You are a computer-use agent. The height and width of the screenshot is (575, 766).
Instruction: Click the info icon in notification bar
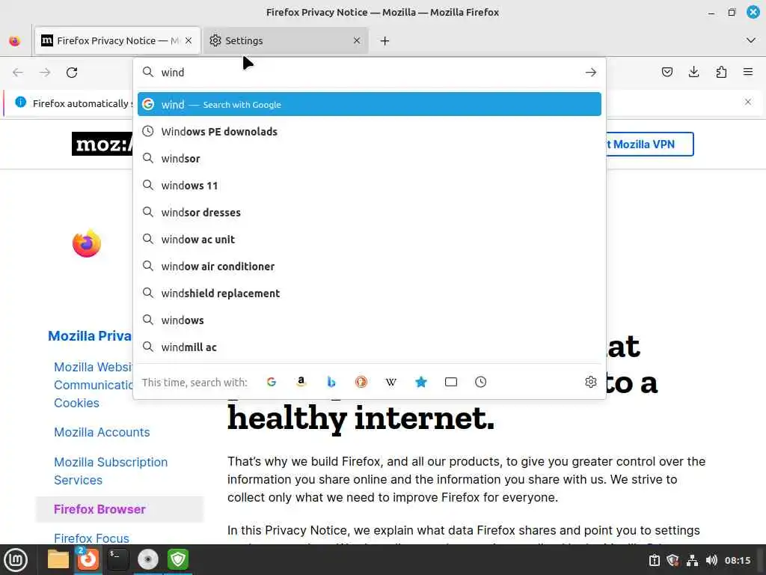coord(20,102)
